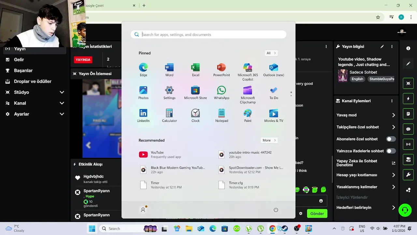This screenshot has height=235, width=417.
Task: Open Movies & TV app
Action: [274, 116]
